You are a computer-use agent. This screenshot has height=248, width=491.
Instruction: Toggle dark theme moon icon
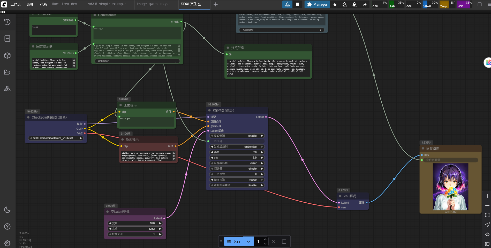(x=7, y=210)
